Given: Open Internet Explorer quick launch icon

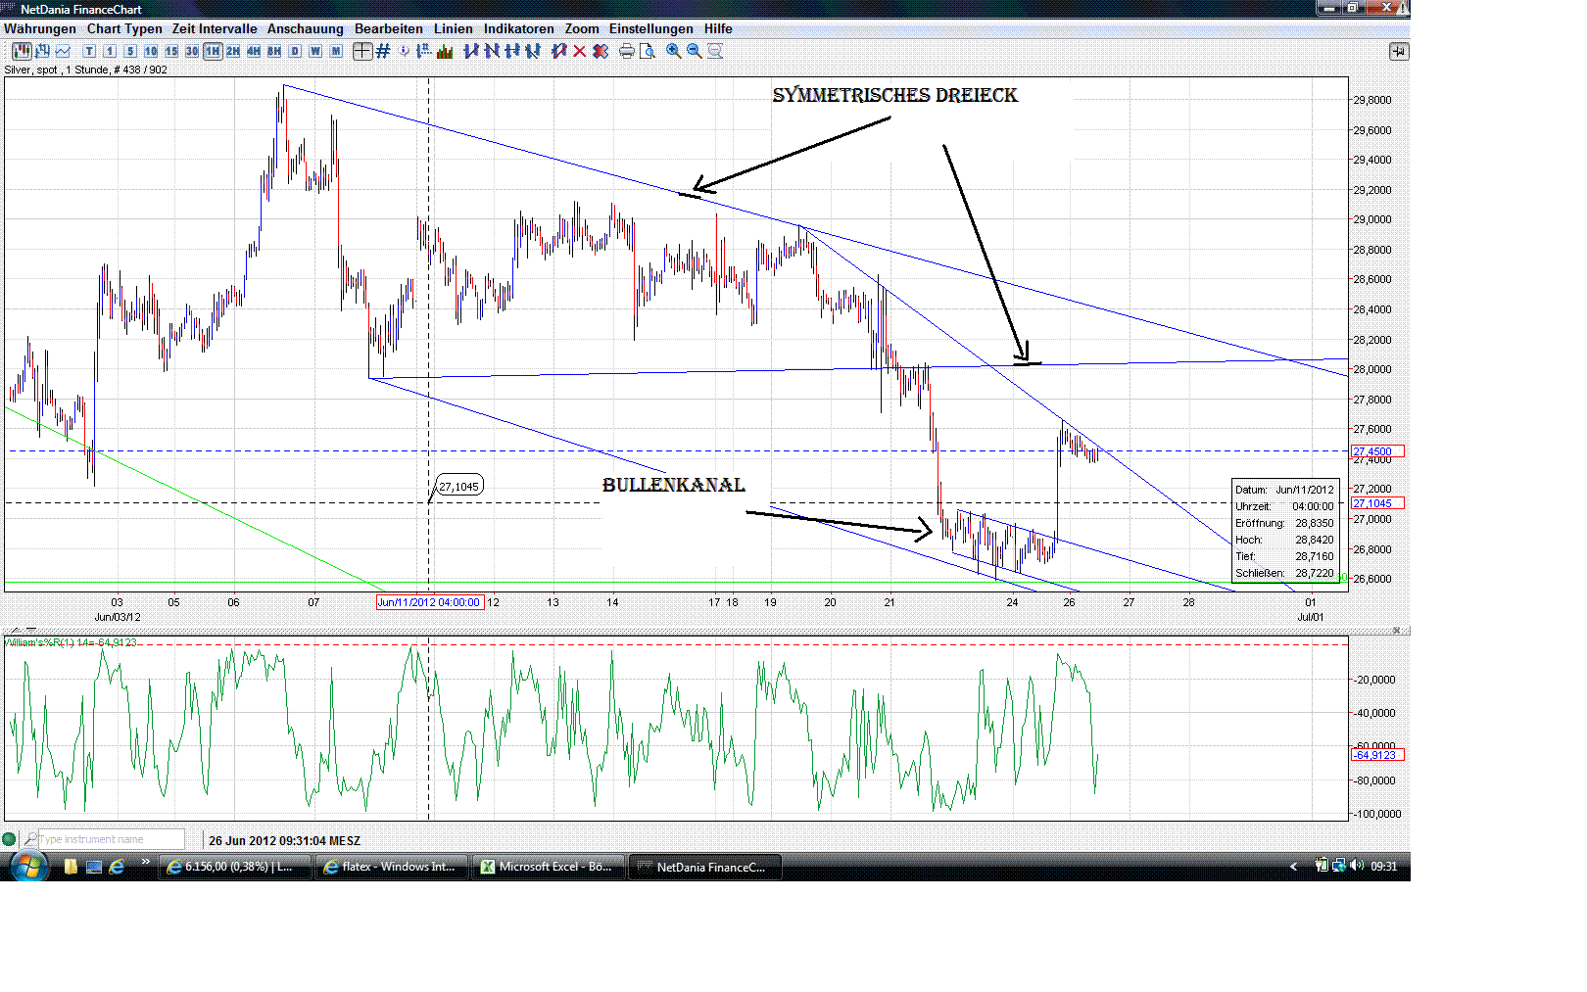Looking at the screenshot, I should 117,867.
